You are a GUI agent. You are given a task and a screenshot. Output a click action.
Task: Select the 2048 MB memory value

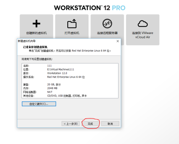pyautogui.click(x=52, y=88)
